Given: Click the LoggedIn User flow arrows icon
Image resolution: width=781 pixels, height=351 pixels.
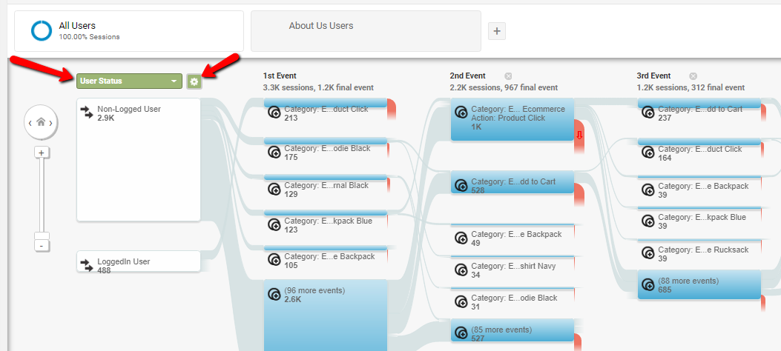Looking at the screenshot, I should pos(88,264).
